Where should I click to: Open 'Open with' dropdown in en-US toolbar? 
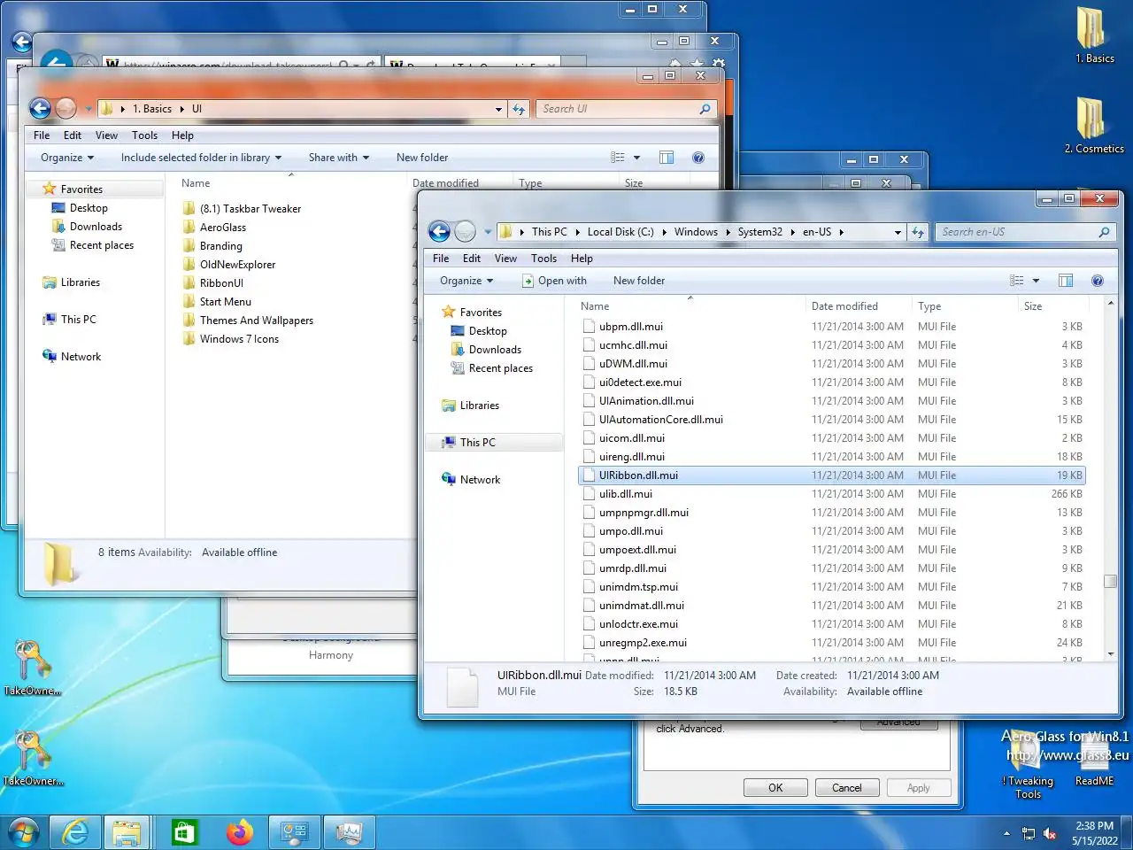pos(554,281)
